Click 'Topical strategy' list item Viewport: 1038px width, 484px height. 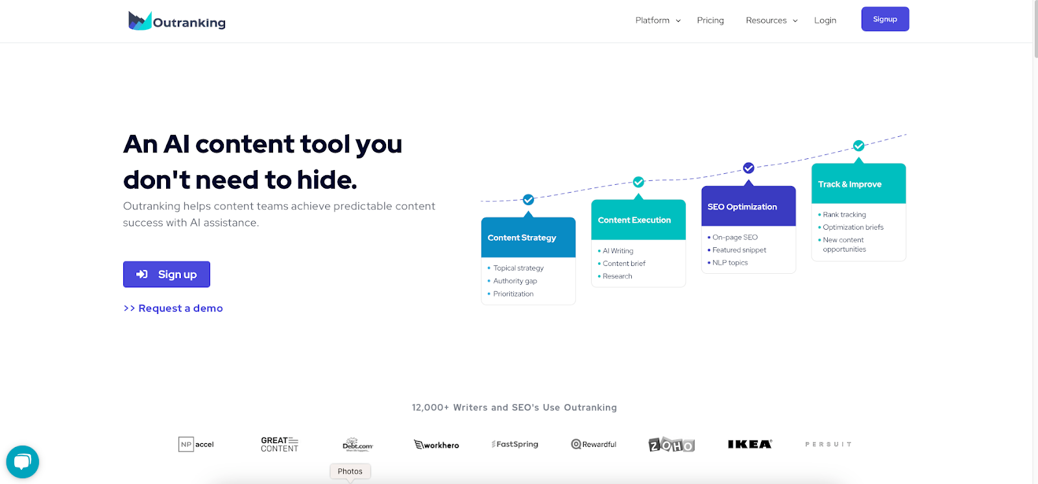point(518,268)
